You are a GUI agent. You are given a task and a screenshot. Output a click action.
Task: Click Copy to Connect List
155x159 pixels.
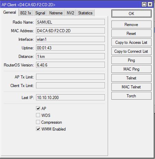pos(131,51)
